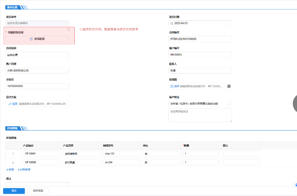Viewport: 297px width, 196px height.
Task: Click the link icon in the 设计方案 upload box
Action: tap(10, 104)
